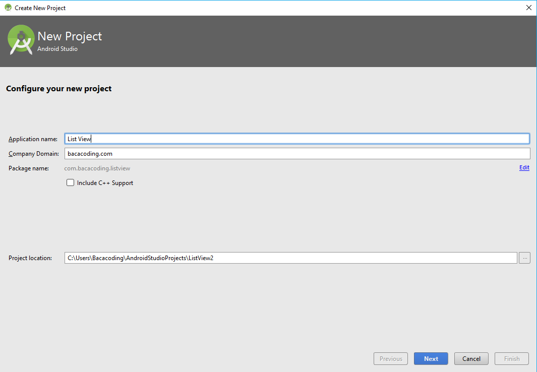The height and width of the screenshot is (372, 537).
Task: Close the Create New Project dialog
Action: click(x=528, y=8)
